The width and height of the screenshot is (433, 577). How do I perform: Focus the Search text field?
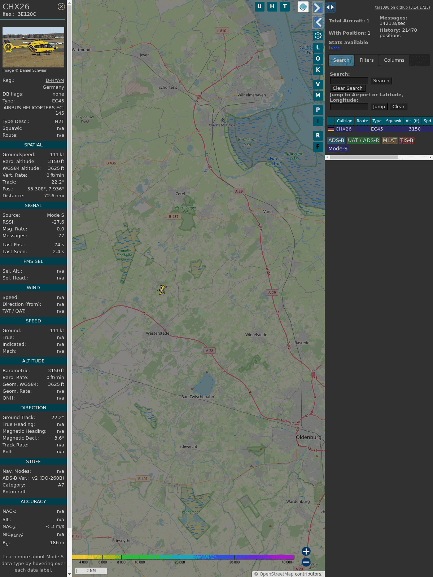(349, 80)
